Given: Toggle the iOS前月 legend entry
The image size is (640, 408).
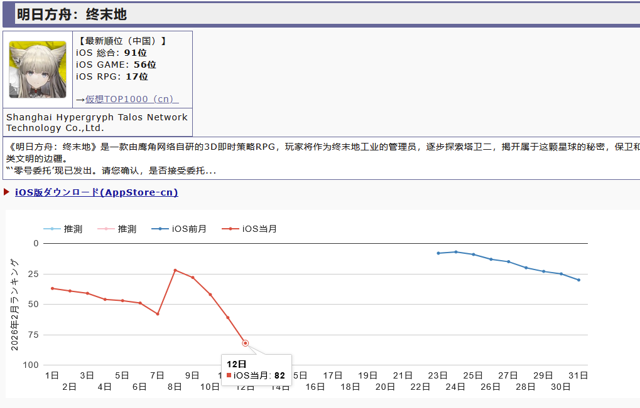Looking at the screenshot, I should click(179, 229).
